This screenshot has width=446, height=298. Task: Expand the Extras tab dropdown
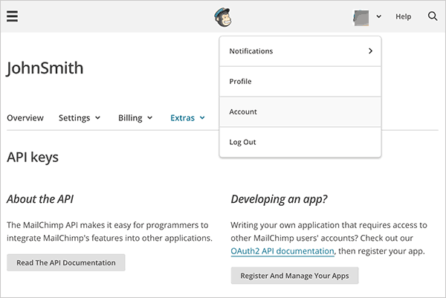188,117
